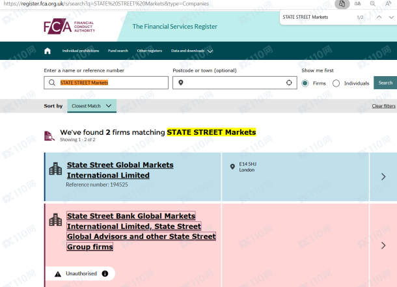Click the browser tab actions icon
Image resolution: width=397 pixels, height=287 pixels.
click(x=342, y=4)
